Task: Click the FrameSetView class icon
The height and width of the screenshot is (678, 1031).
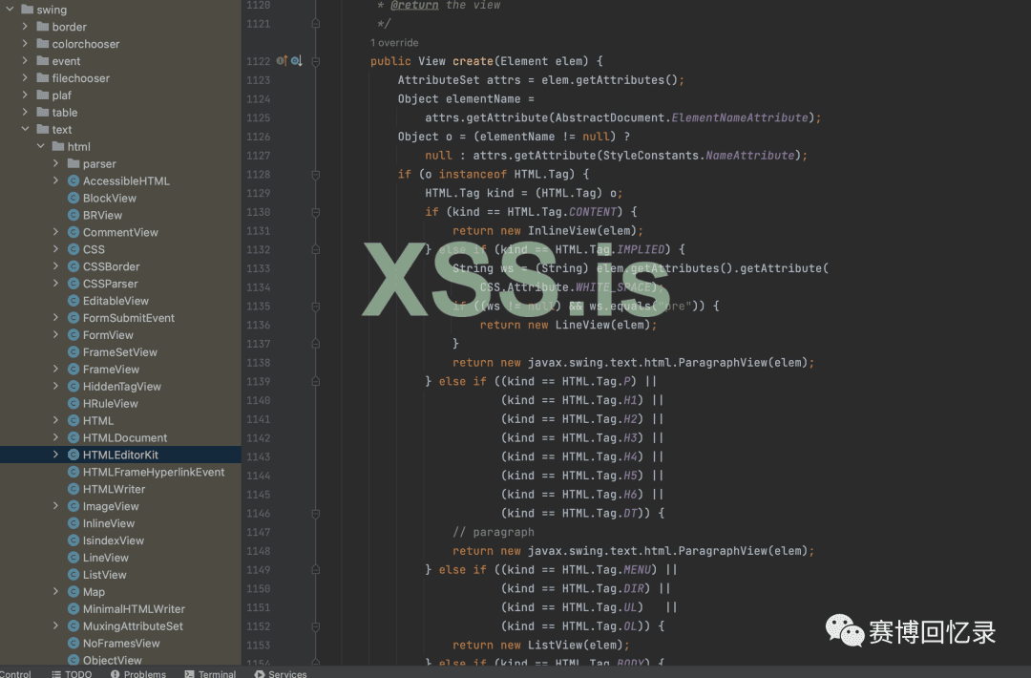Action: click(74, 351)
